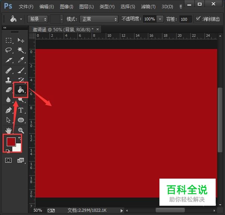
Task: Maximize the Photoshop window
Action: 200,4
